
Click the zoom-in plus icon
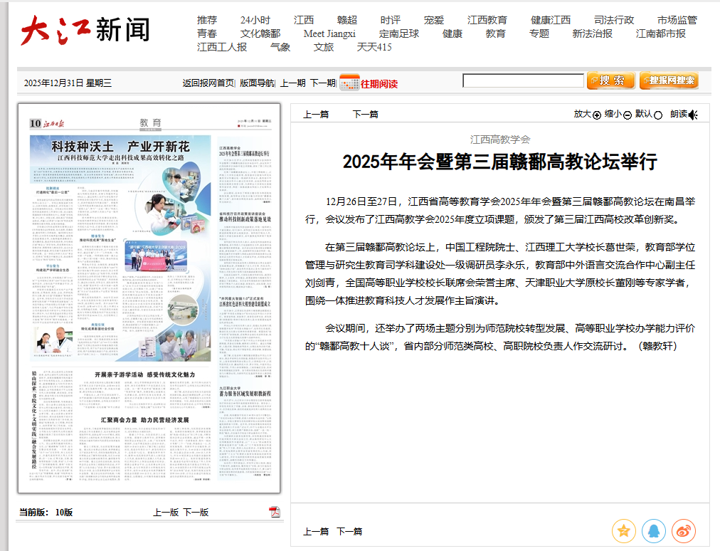[597, 115]
